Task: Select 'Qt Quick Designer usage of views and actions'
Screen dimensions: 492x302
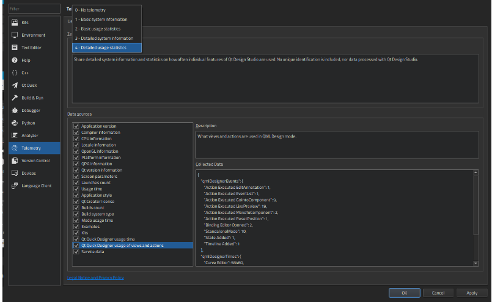Action: [x=133, y=246]
